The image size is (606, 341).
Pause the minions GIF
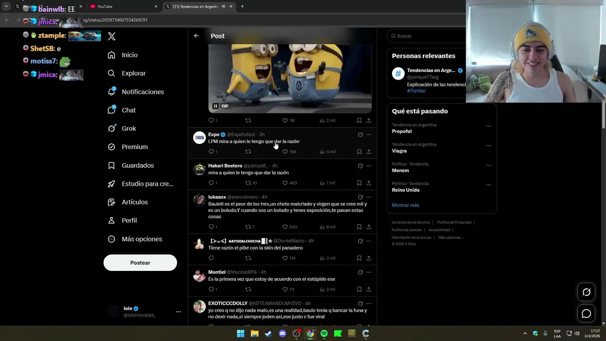point(215,106)
